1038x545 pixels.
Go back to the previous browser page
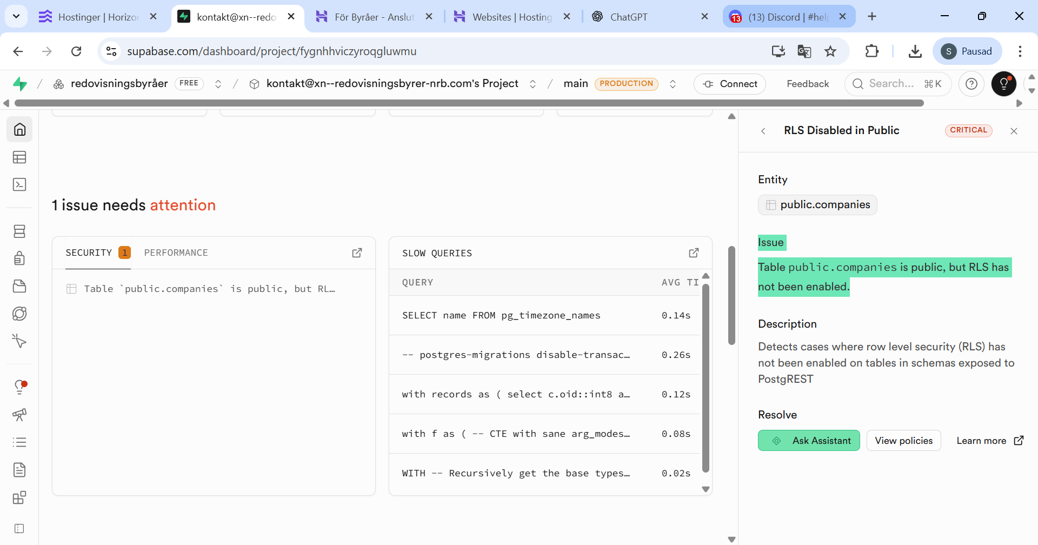point(18,51)
